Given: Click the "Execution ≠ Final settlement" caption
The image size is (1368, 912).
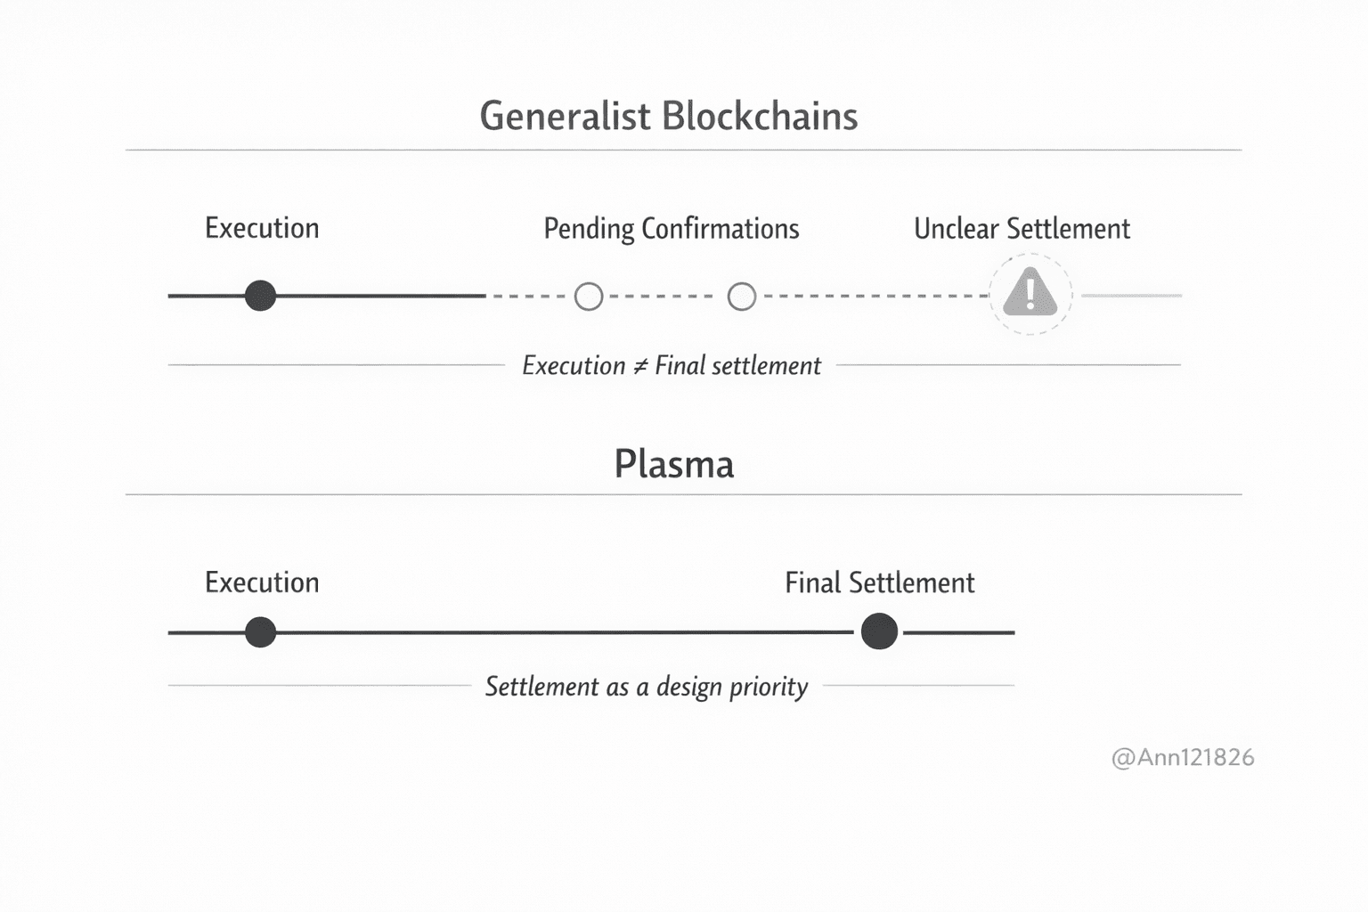Looking at the screenshot, I should (671, 365).
